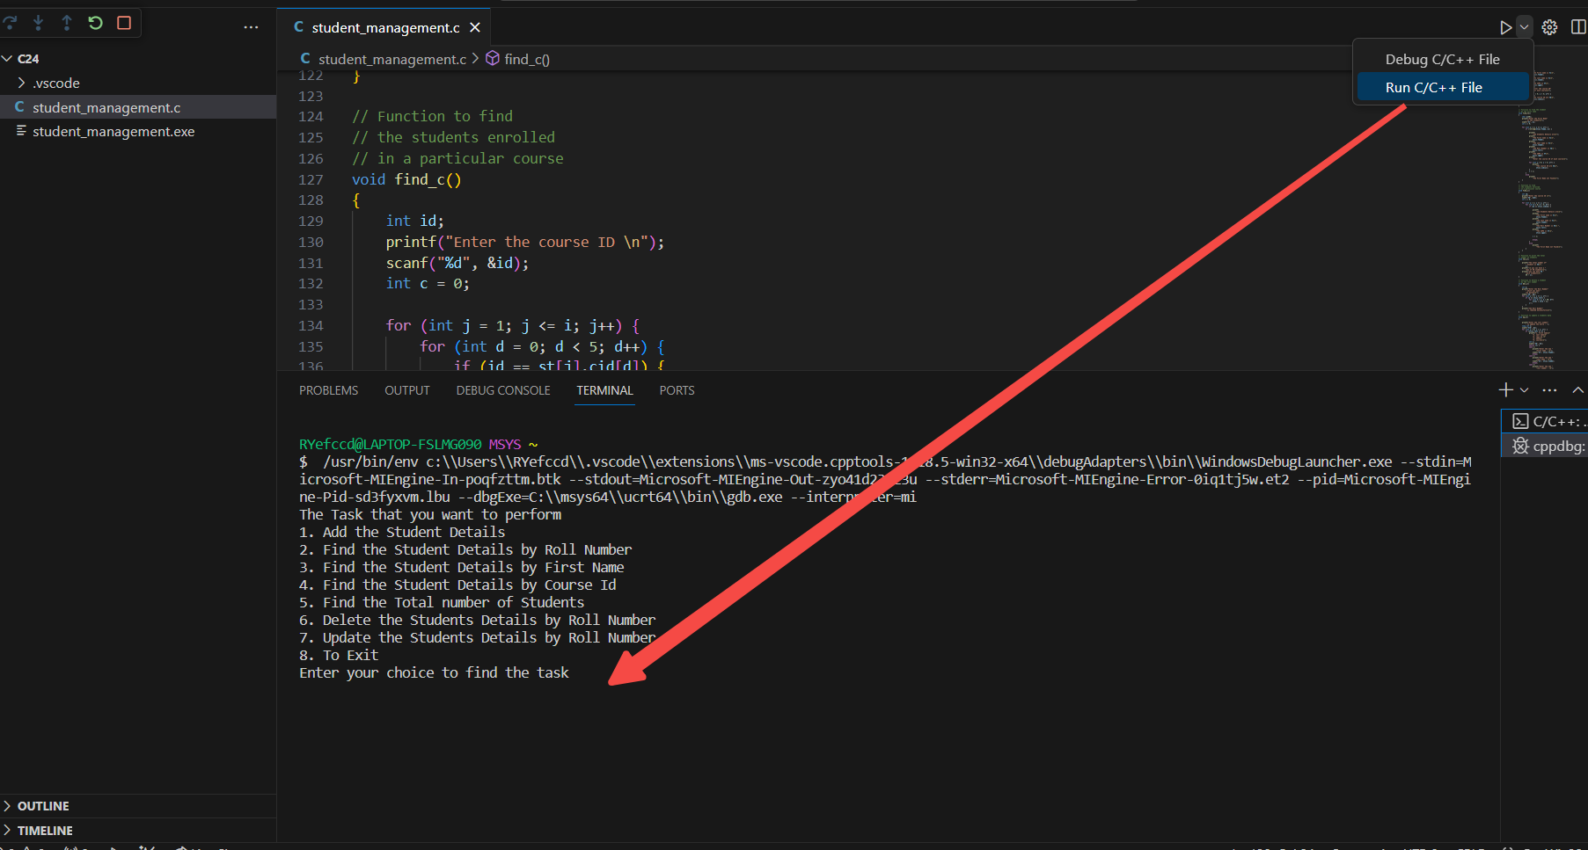Open student_management.c in the Explorer

[x=138, y=107]
